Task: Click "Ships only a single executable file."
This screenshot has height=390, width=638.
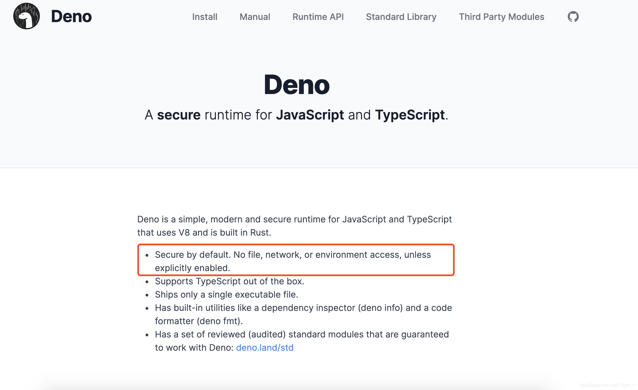Action: [226, 295]
